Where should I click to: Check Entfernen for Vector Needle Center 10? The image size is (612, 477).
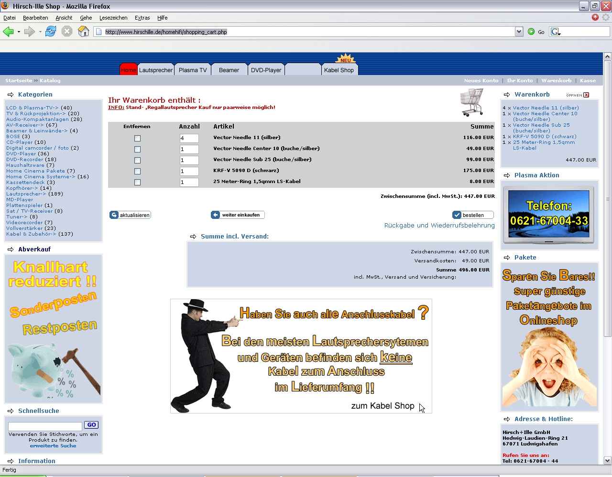(x=137, y=149)
